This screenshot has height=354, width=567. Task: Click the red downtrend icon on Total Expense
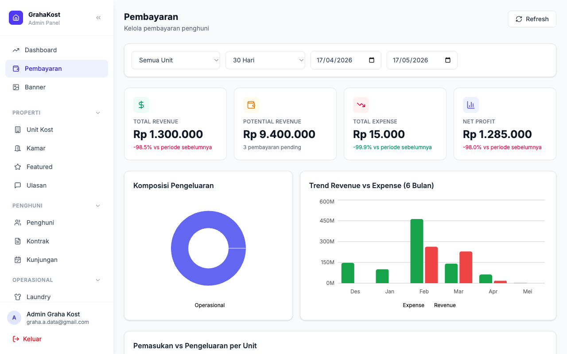click(361, 105)
